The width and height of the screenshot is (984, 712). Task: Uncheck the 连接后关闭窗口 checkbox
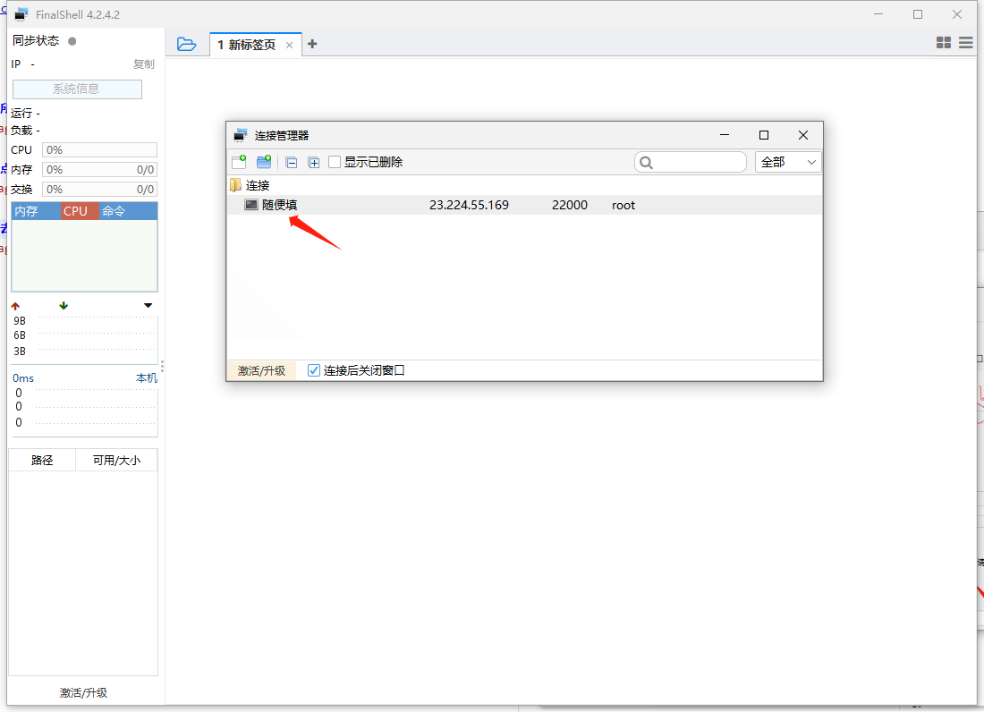pyautogui.click(x=314, y=370)
